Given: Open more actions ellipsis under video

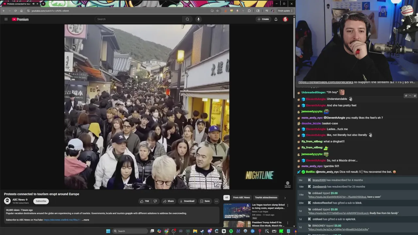Looking at the screenshot, I should pos(216,201).
